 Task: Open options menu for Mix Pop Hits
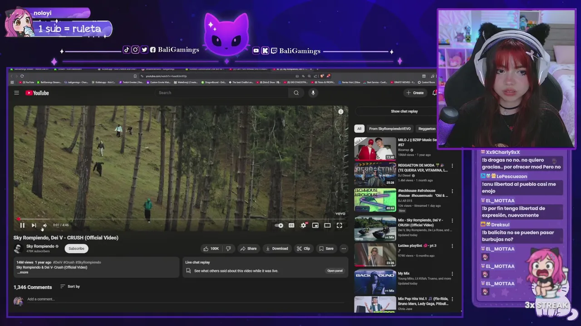452,299
